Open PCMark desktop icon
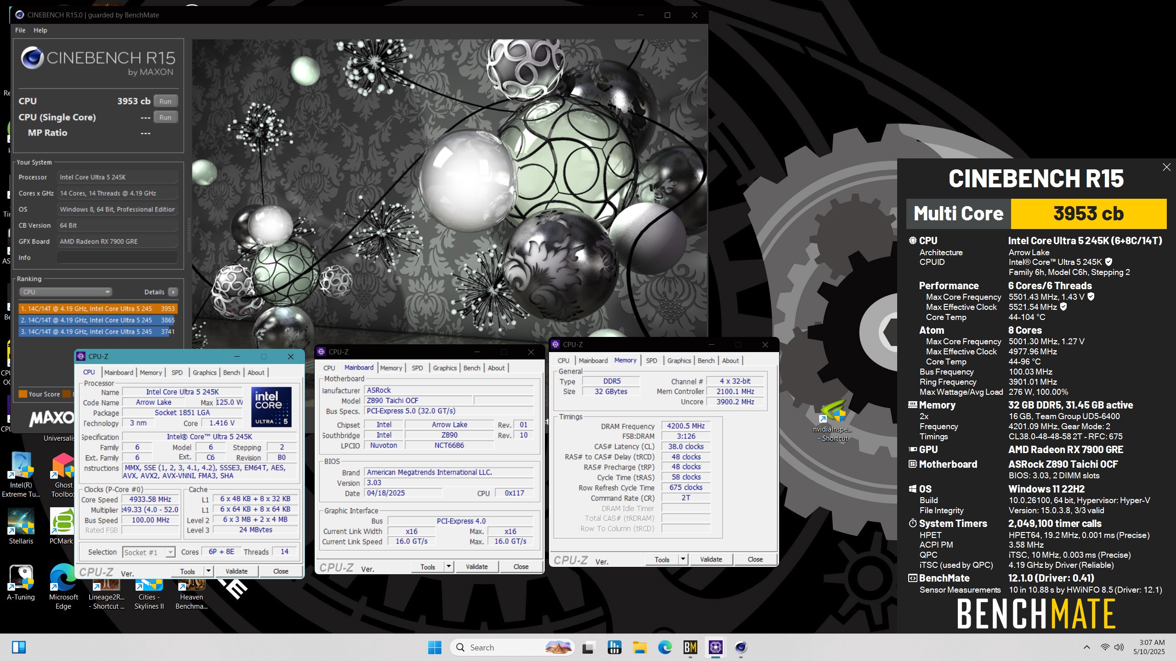Screen dimensions: 1176x661 coord(62,526)
